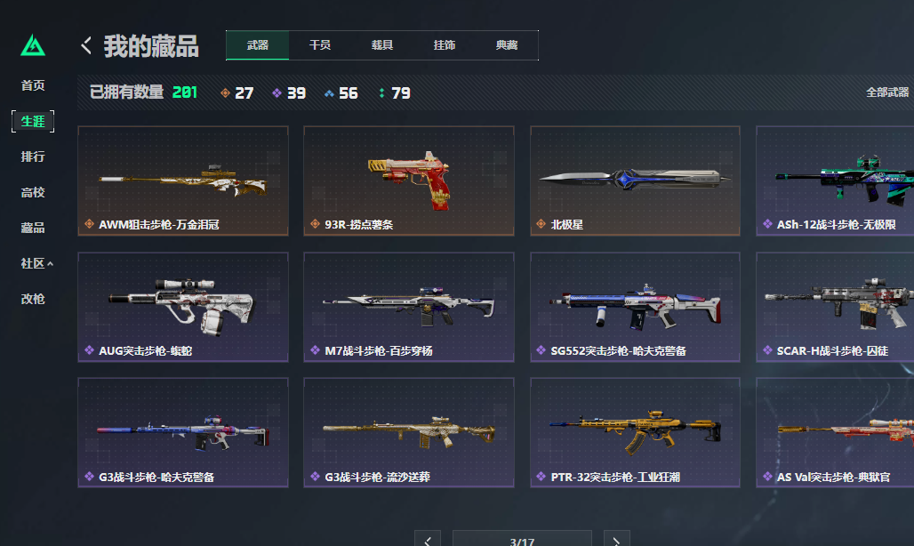Expand the 社区 sidebar submenu
The height and width of the screenshot is (546, 914).
coord(36,263)
